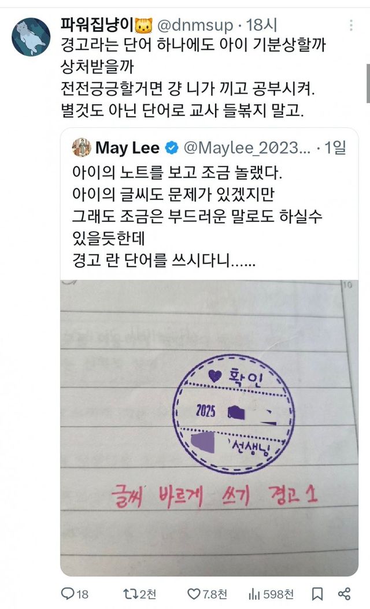The image size is (370, 609).
Task: Open the @Maylee_2023 handle
Action: tap(247, 148)
